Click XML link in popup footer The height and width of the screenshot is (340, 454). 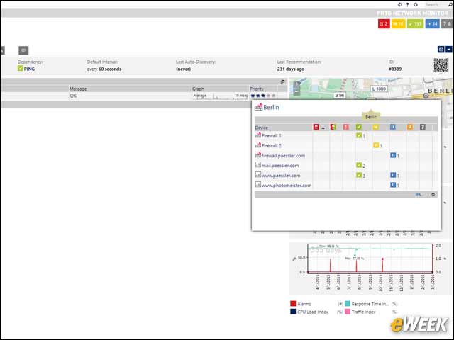click(x=418, y=195)
